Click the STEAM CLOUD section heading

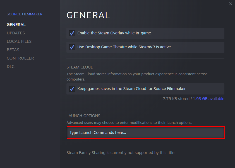coord(80,67)
